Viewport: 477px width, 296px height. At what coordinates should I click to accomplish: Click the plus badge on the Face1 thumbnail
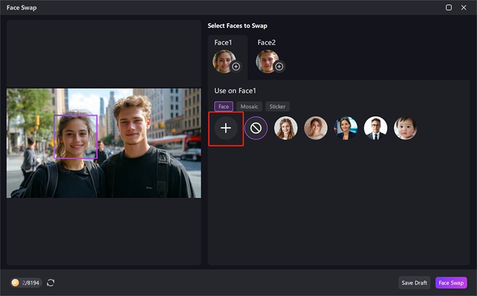pos(236,67)
